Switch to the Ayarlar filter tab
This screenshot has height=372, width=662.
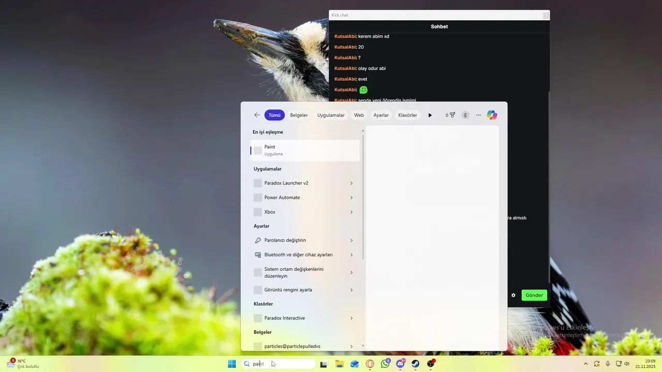pyautogui.click(x=381, y=115)
